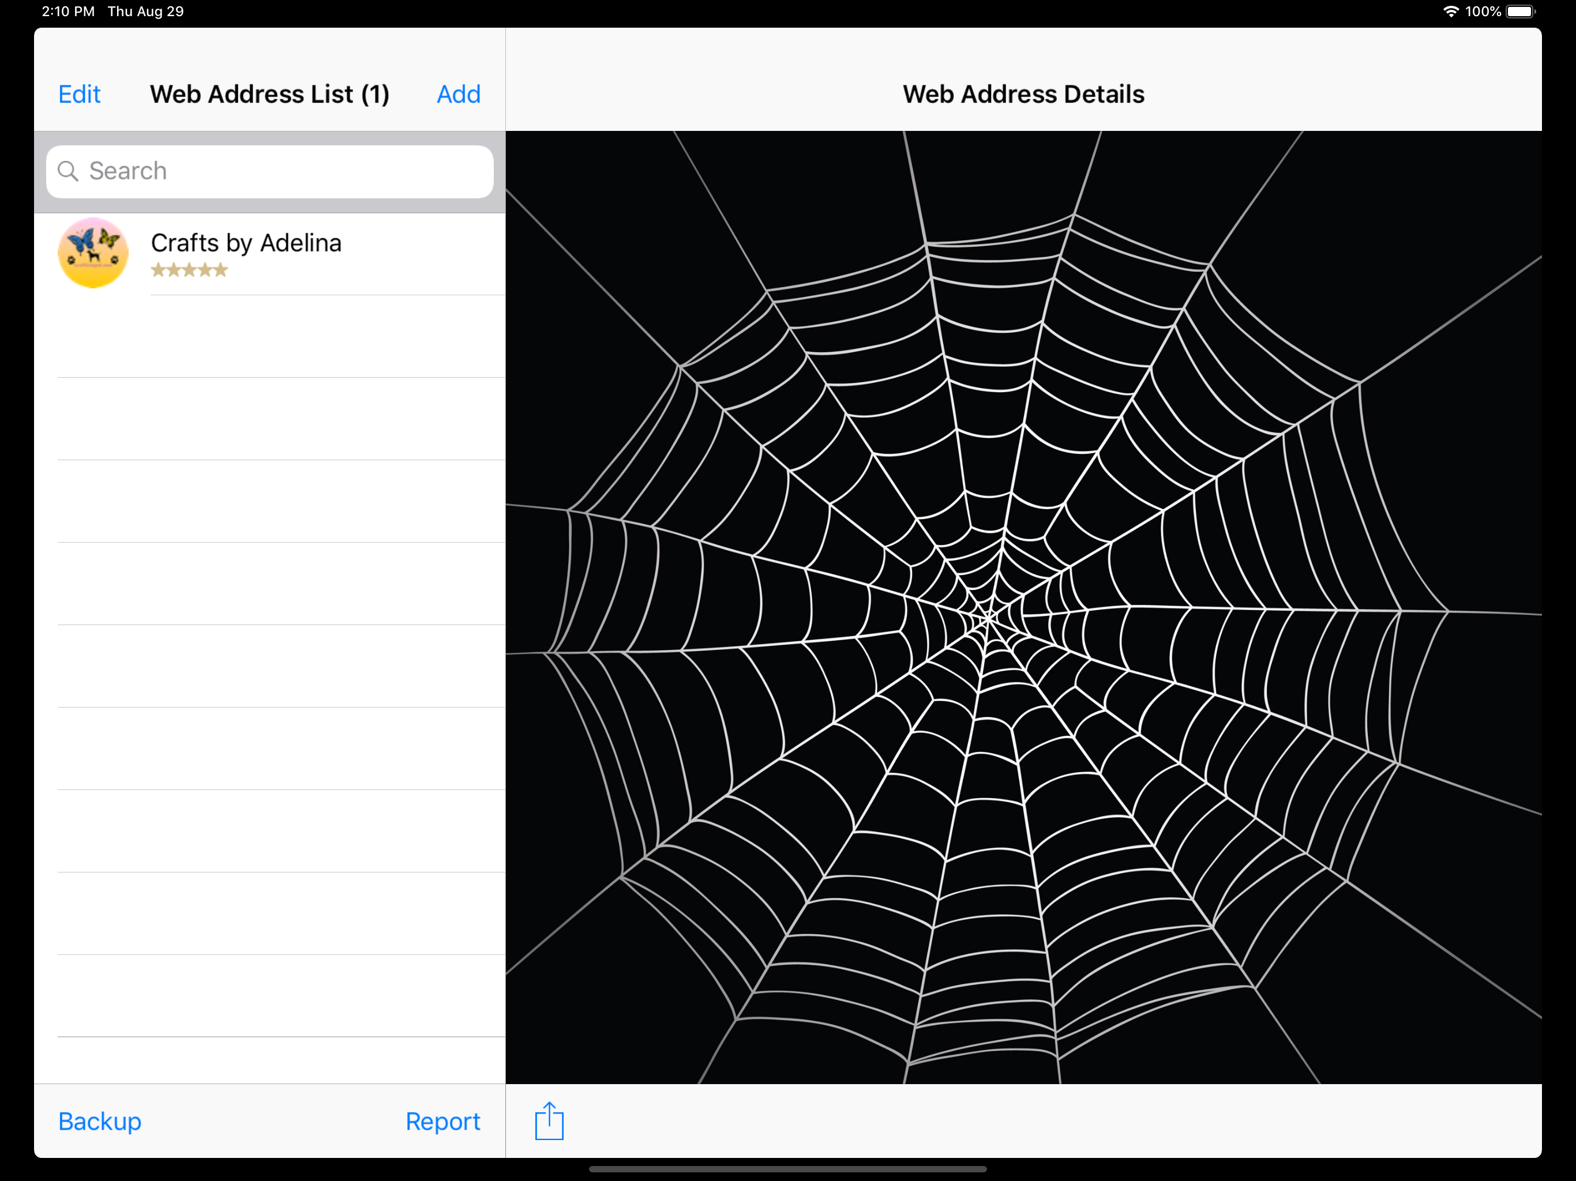Click the five-star rating under Crafts by Adelina

coord(189,270)
